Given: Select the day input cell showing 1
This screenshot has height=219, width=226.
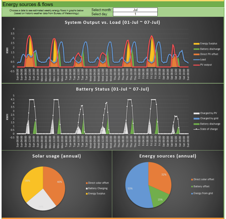Looking at the screenshot, I should [135, 14].
